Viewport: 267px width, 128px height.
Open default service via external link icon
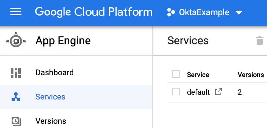(218, 91)
